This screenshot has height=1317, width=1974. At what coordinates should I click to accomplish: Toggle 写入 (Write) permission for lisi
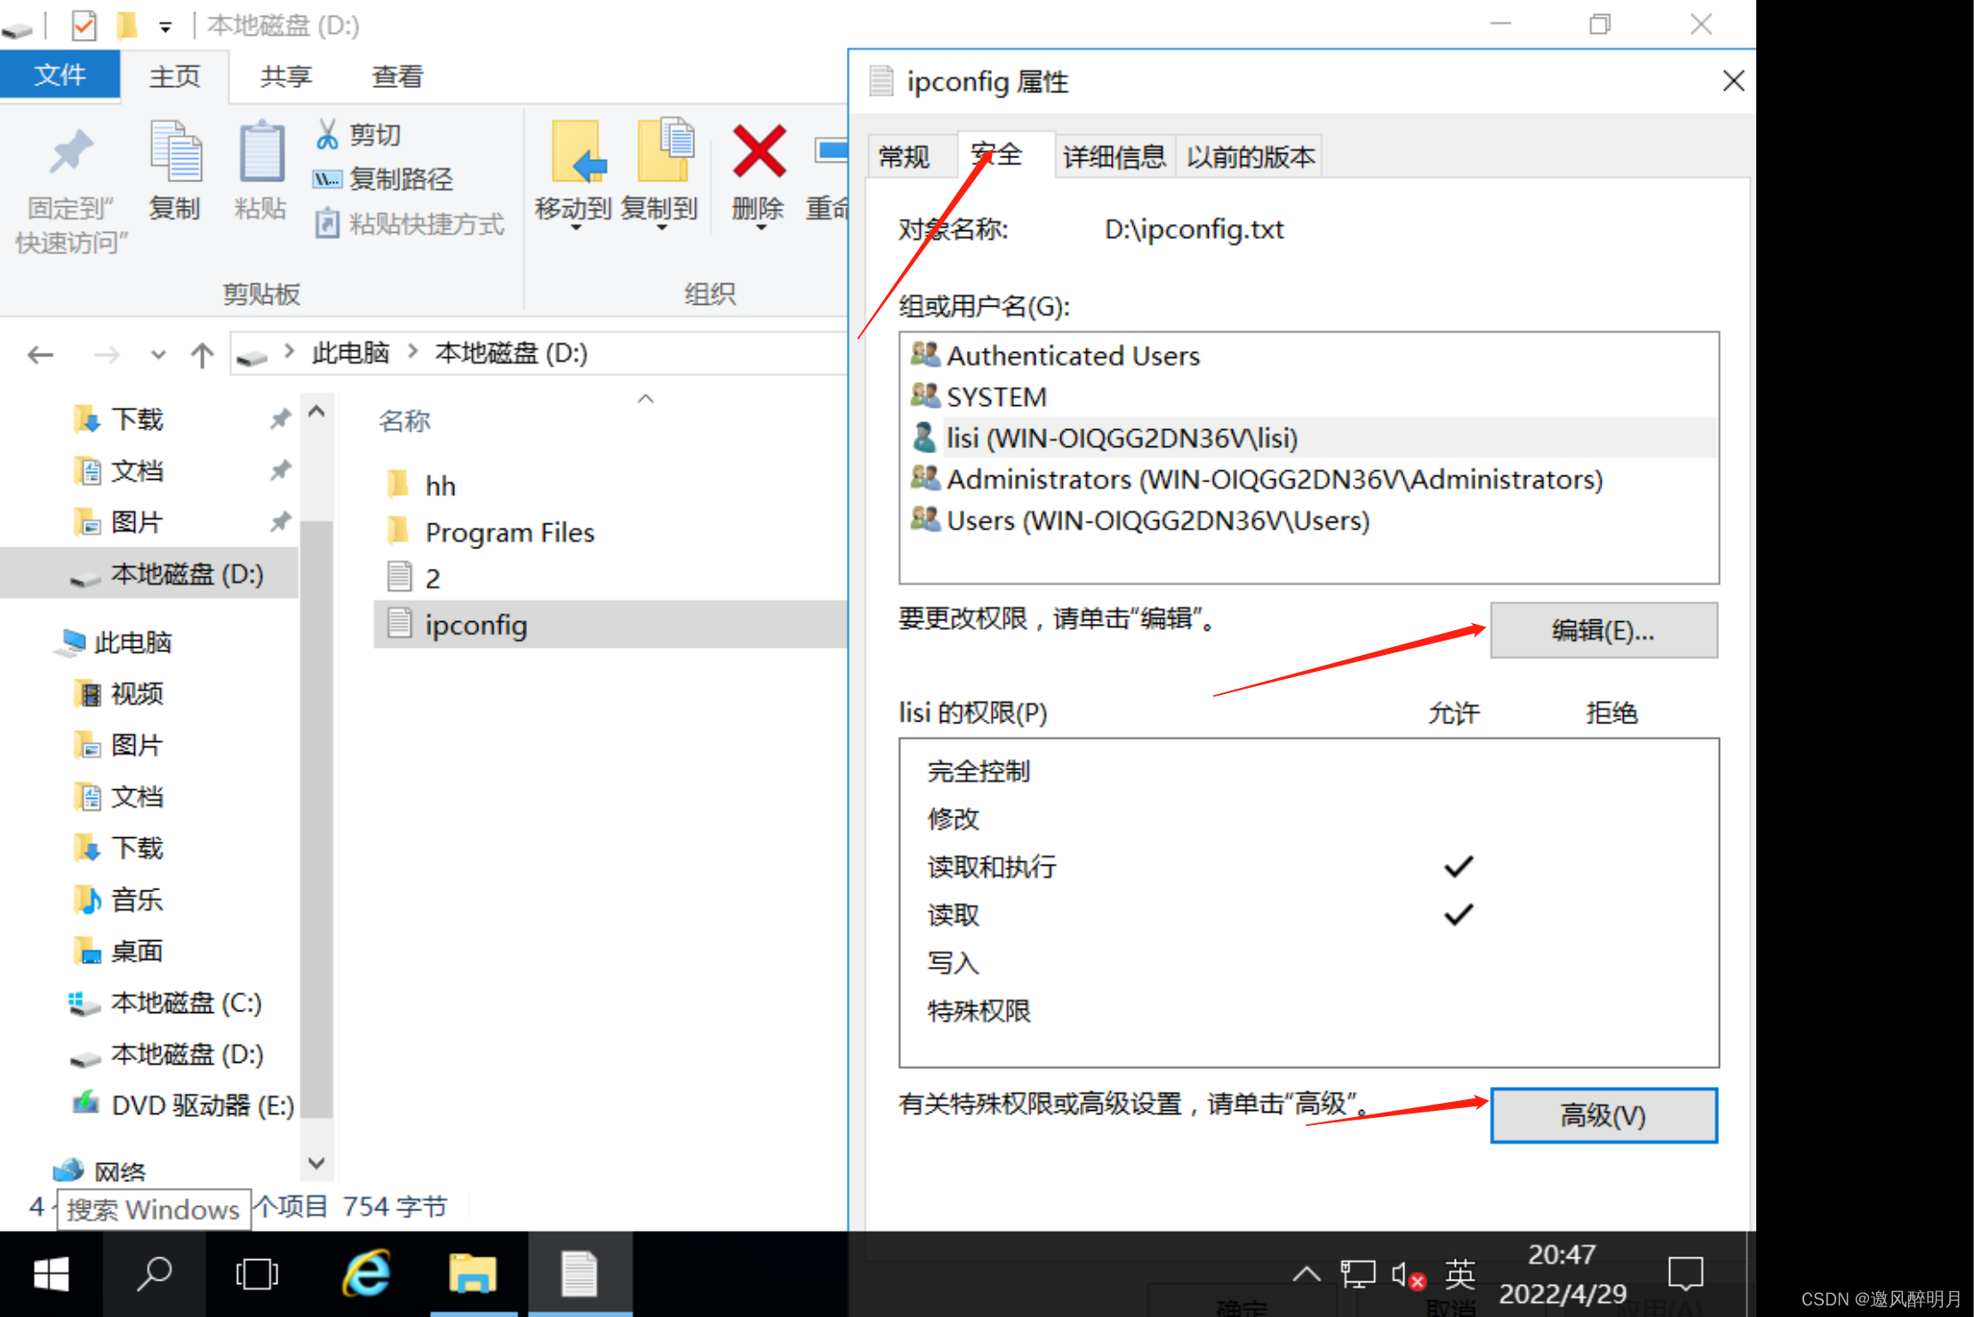1455,962
